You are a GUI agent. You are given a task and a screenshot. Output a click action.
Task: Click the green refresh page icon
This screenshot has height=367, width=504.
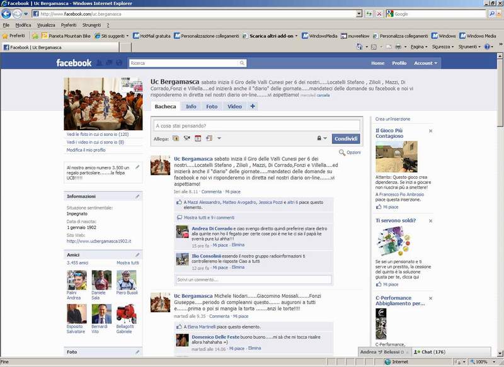tap(369, 14)
